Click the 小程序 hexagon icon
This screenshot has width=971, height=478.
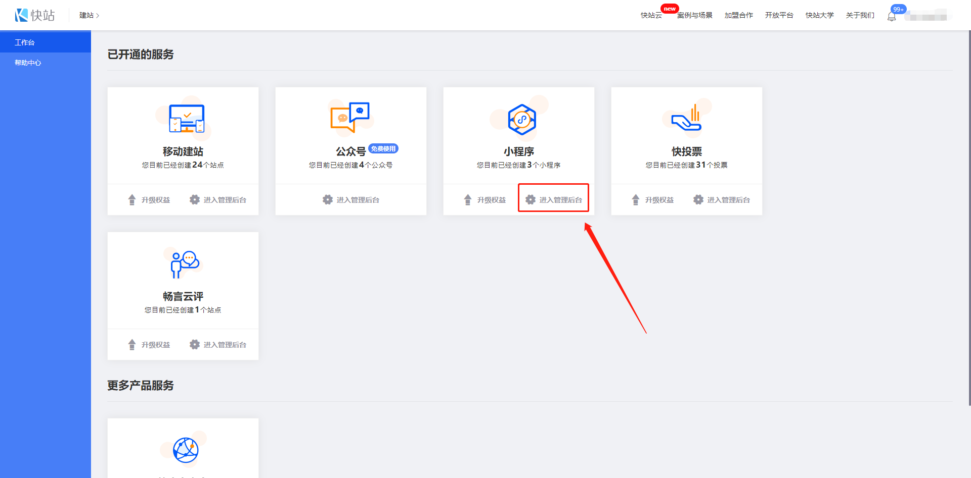click(x=521, y=120)
